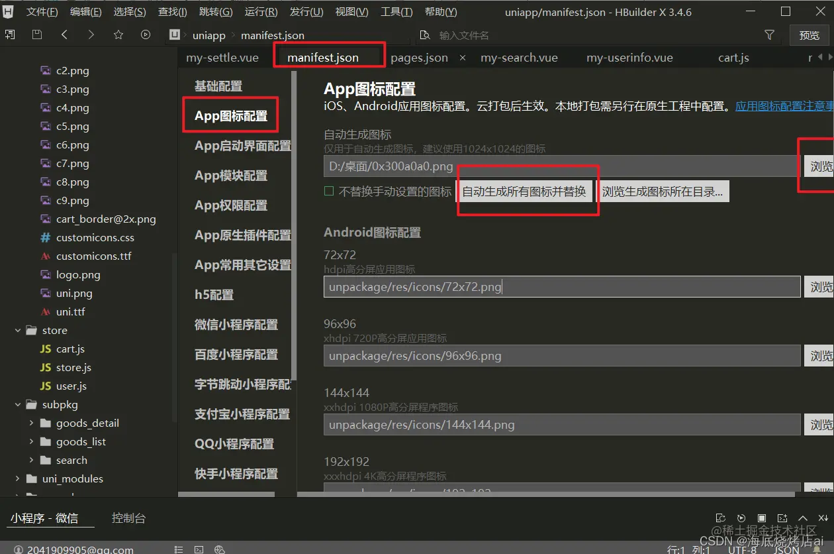The height and width of the screenshot is (554, 834).
Task: Click the star bookmark icon
Action: pyautogui.click(x=118, y=34)
